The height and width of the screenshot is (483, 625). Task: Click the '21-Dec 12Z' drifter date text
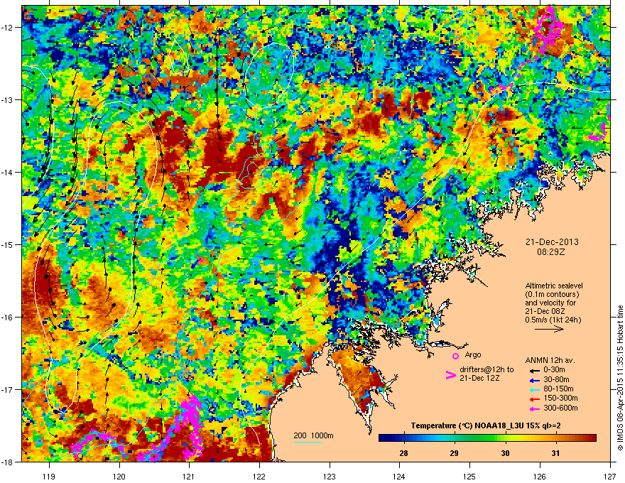click(x=479, y=378)
